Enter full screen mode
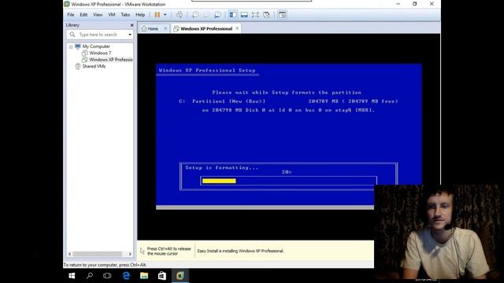Viewport: 504px width, 283px height. pos(255,15)
